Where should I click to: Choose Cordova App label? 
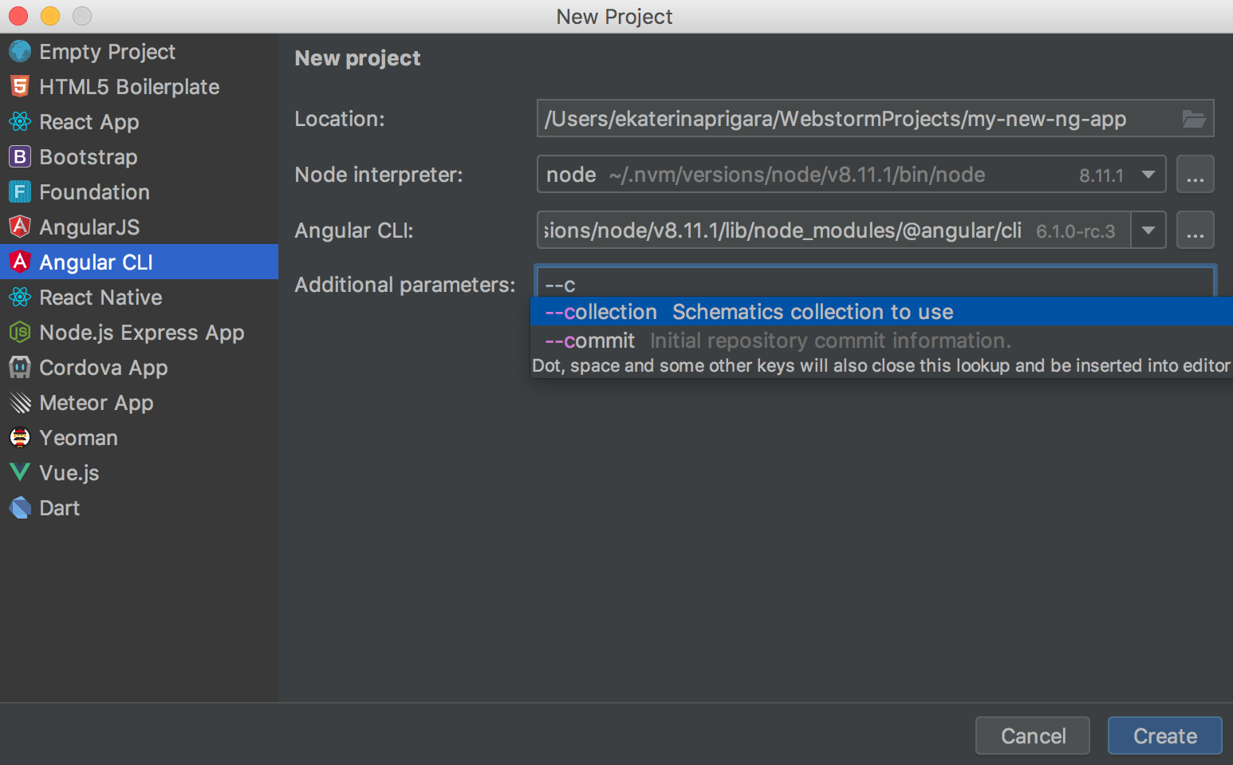(104, 368)
